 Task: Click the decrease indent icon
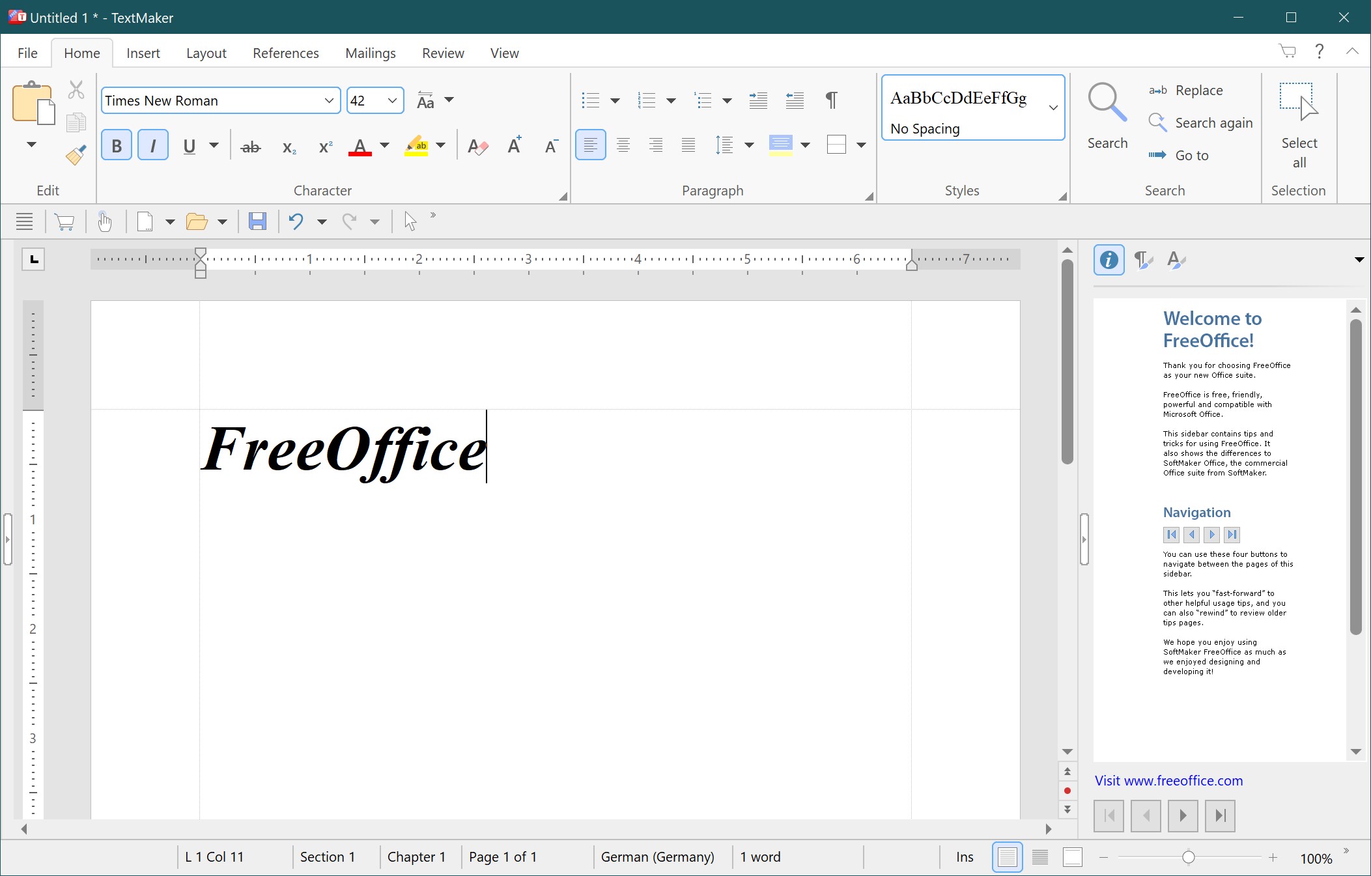pos(795,100)
